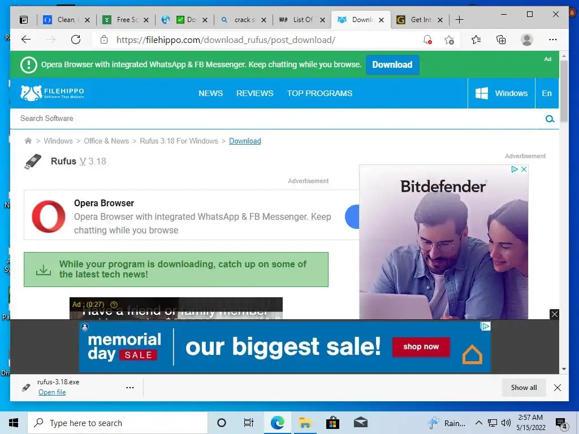Image resolution: width=579 pixels, height=434 pixels.
Task: Open the Windows platform selector
Action: click(x=501, y=93)
